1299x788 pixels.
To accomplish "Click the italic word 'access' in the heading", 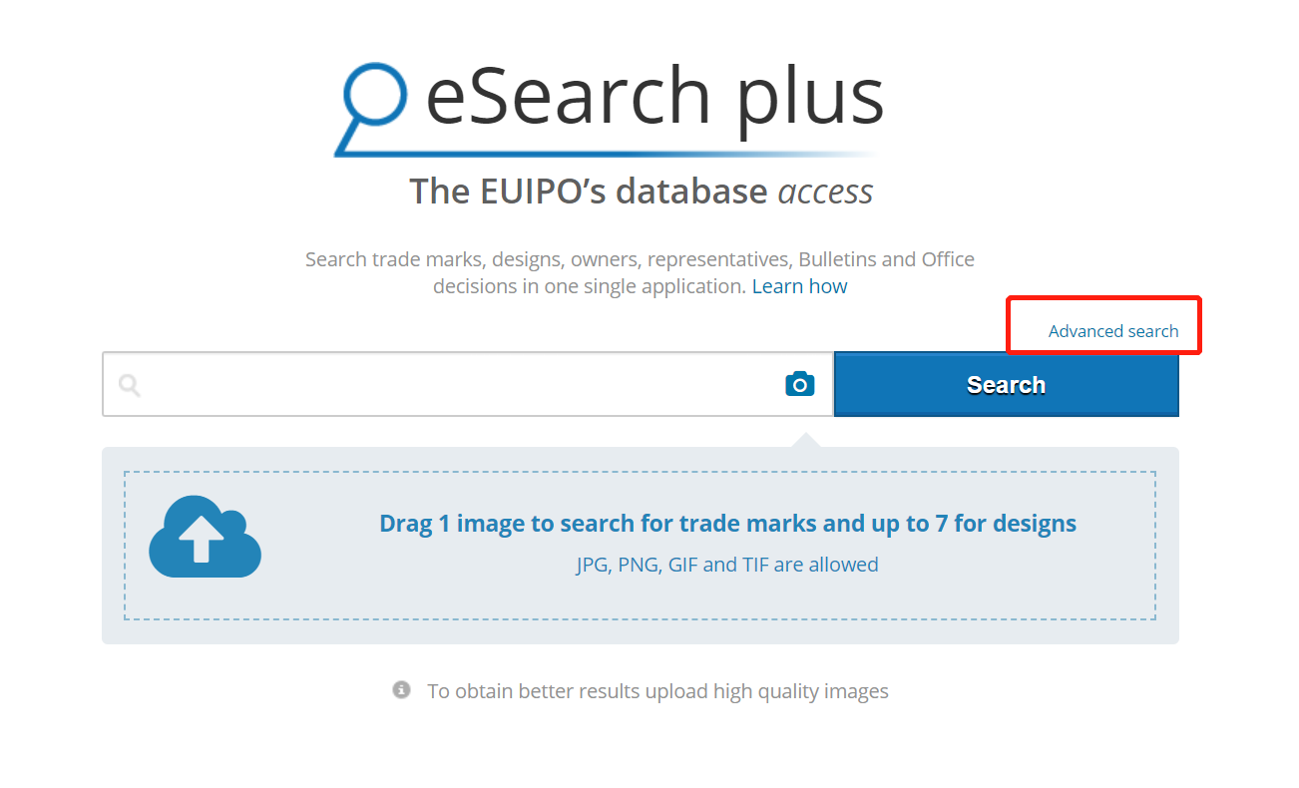I will click(825, 192).
